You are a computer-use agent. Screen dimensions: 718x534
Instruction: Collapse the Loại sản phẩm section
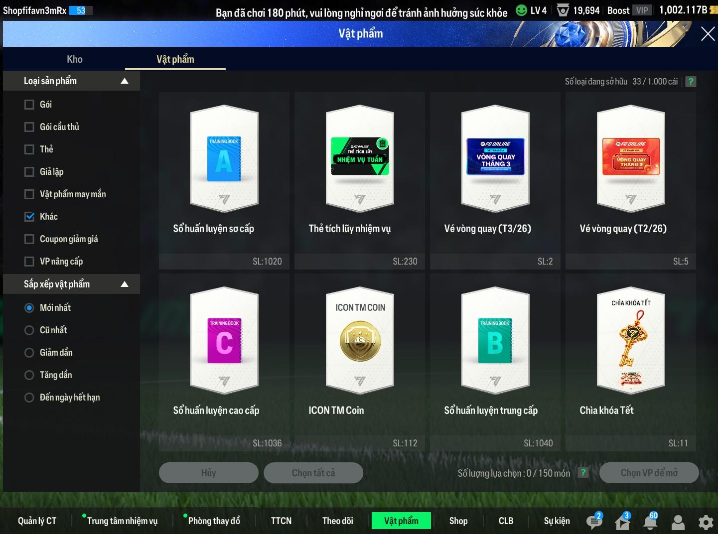[125, 81]
